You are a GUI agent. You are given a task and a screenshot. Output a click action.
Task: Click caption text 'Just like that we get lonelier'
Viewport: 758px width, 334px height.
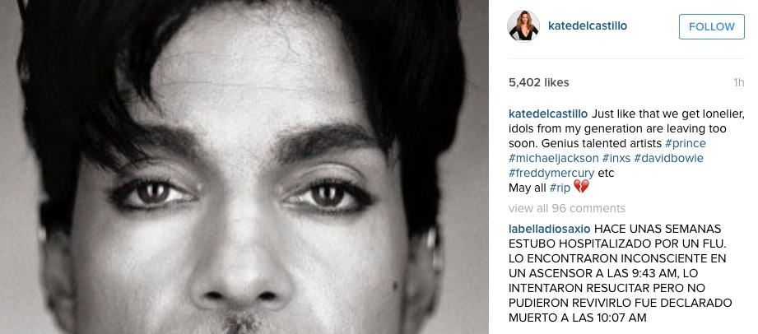click(x=668, y=114)
